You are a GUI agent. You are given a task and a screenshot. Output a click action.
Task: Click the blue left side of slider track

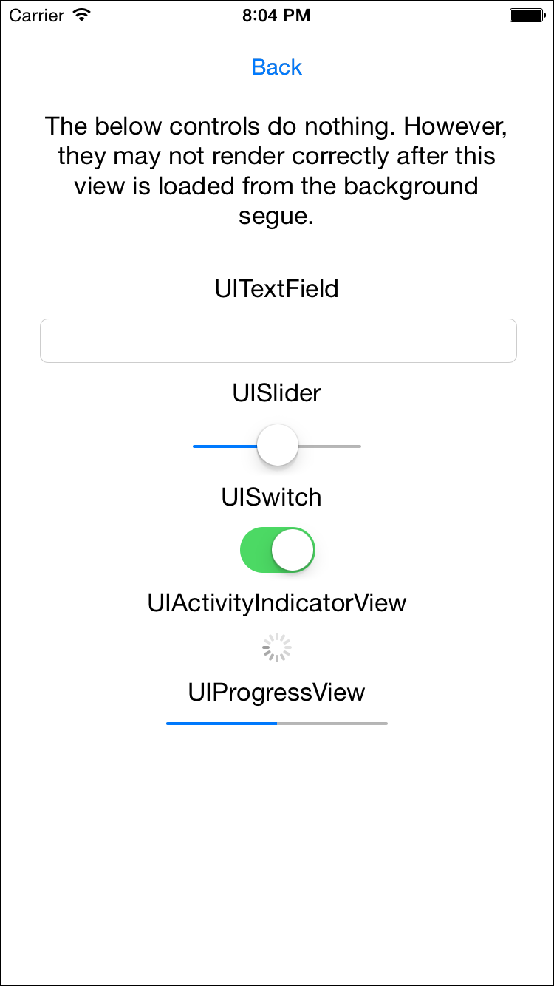click(223, 446)
